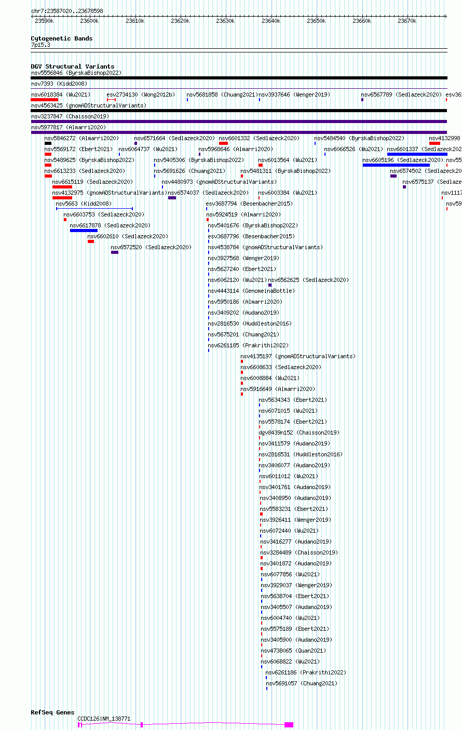Select the CCDC126|NM_138771 gene label

(104, 719)
